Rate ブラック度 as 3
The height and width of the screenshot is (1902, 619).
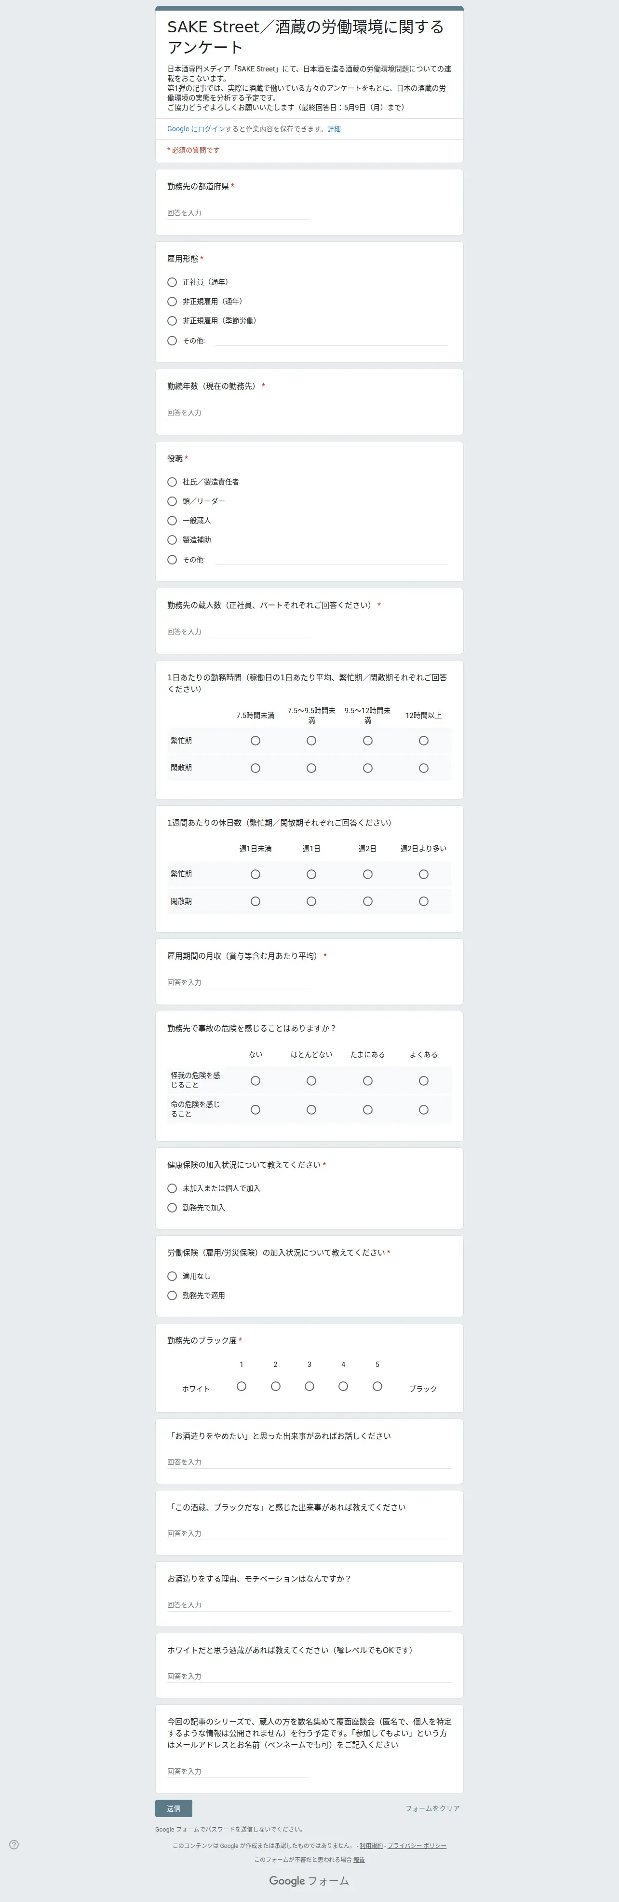click(x=309, y=1386)
